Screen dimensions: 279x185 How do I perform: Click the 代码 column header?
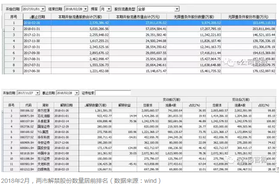pos(28,105)
